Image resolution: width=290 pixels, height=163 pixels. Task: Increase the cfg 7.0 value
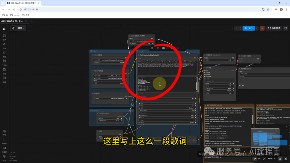[x=233, y=86]
